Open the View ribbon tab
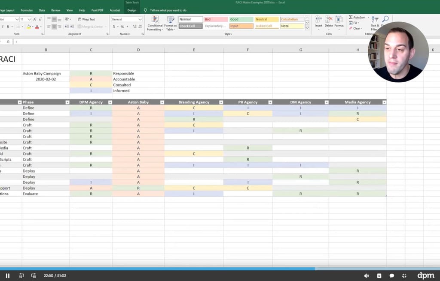The height and width of the screenshot is (281, 440). 70,10
